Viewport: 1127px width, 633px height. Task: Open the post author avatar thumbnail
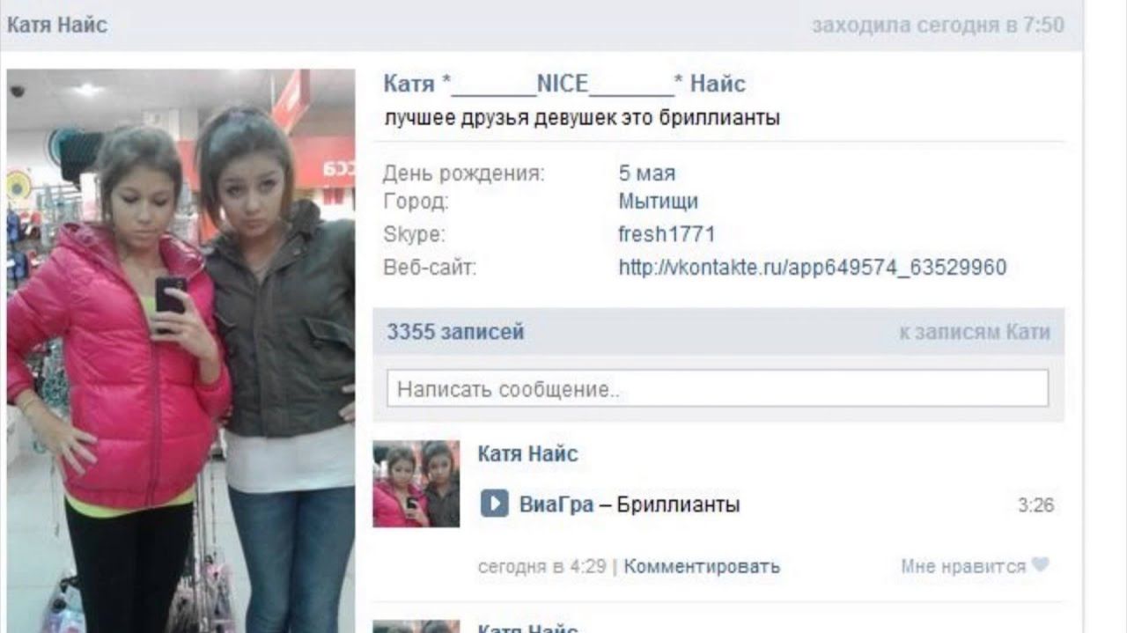coord(416,483)
